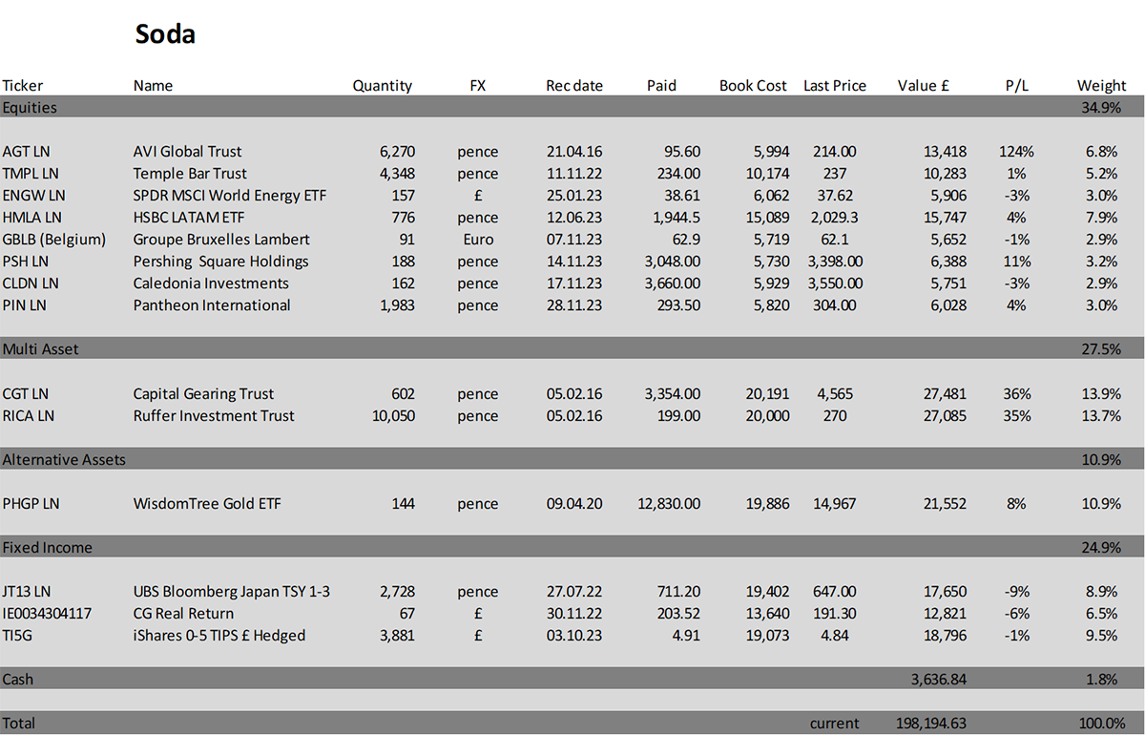This screenshot has width=1145, height=735.
Task: Click the Value £ column header
Action: [923, 85]
